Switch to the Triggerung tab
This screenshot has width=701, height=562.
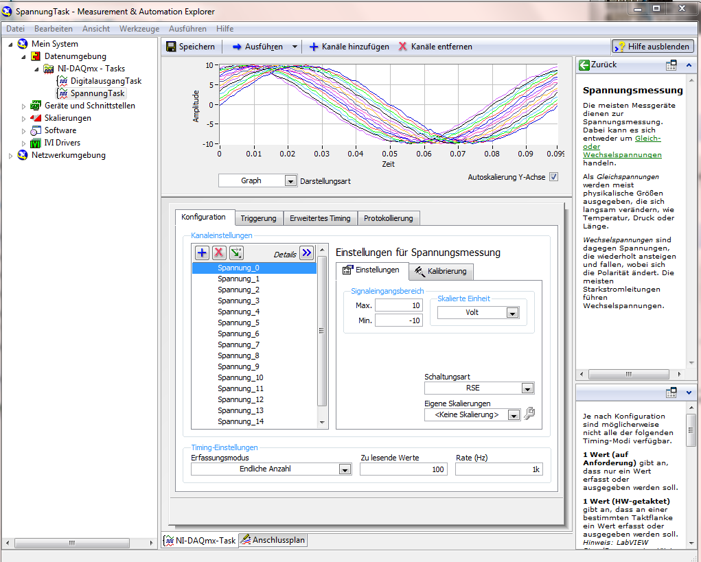(x=258, y=218)
